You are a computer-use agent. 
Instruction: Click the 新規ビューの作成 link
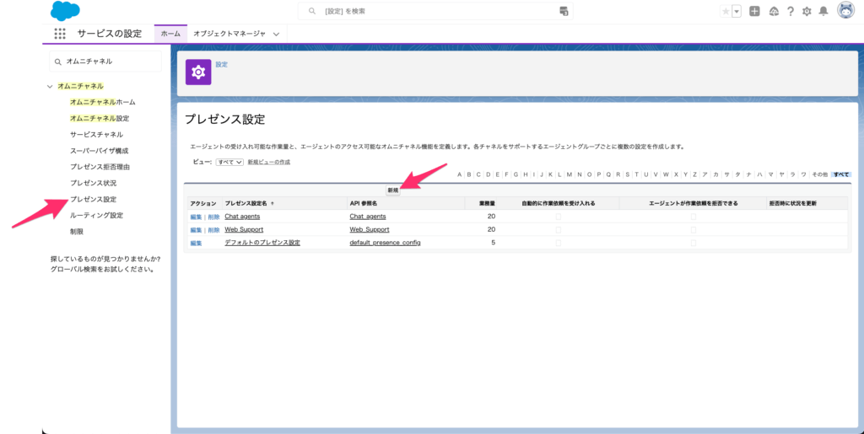pos(269,163)
